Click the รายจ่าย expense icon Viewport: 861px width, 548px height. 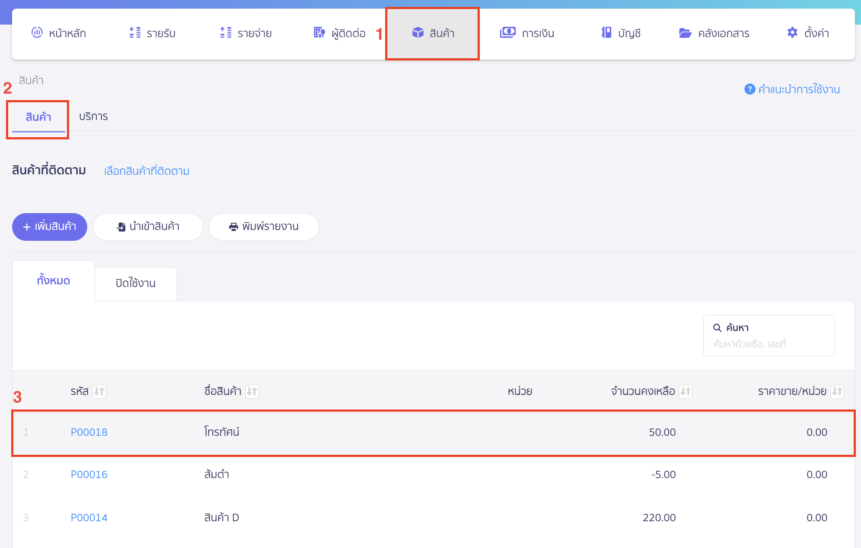point(226,32)
